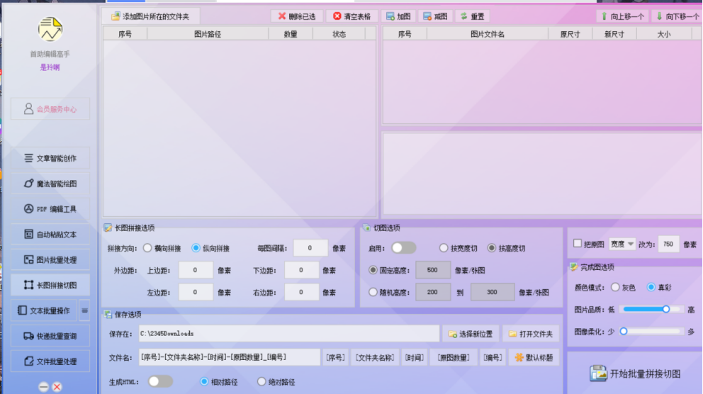
Task: Insert [原图数量] filename tag button
Action: point(454,358)
